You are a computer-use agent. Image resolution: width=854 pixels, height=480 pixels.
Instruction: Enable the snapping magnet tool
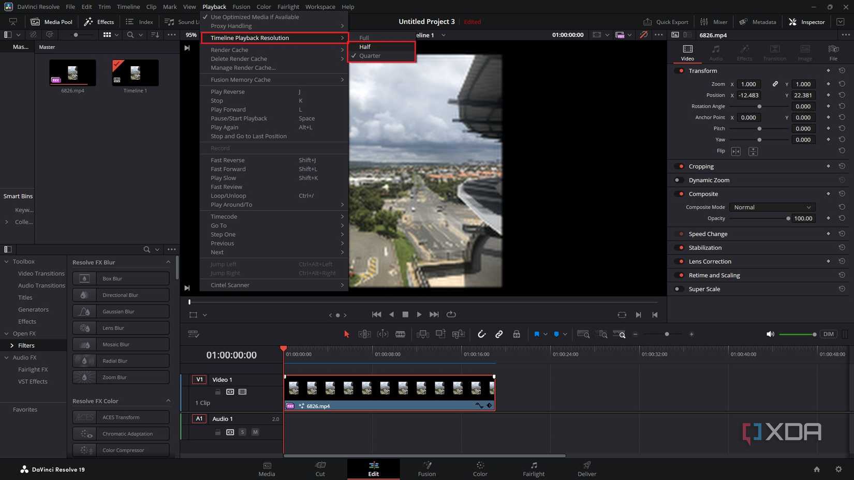(x=482, y=334)
